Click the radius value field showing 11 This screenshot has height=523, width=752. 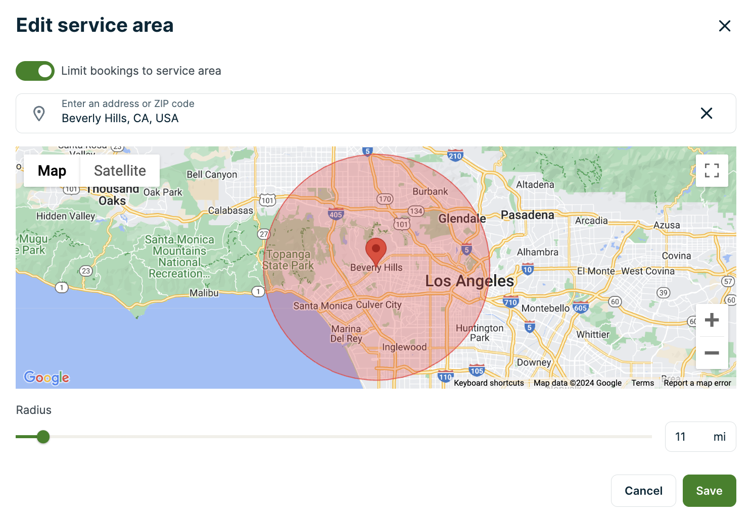(681, 436)
